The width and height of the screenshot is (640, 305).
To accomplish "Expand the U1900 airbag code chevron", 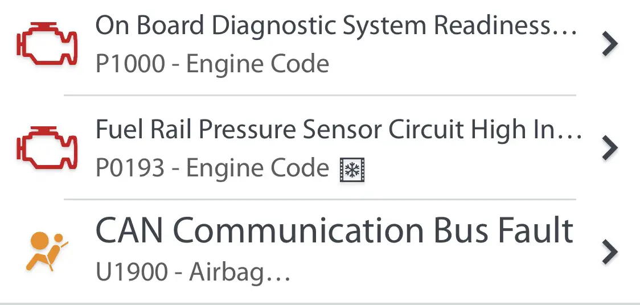I will pos(610,253).
